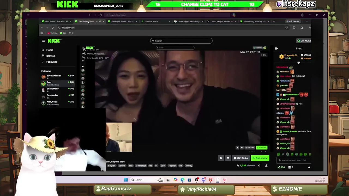Open the apps grid in bookmarks bar
The height and width of the screenshot is (196, 349).
[x=42, y=33]
